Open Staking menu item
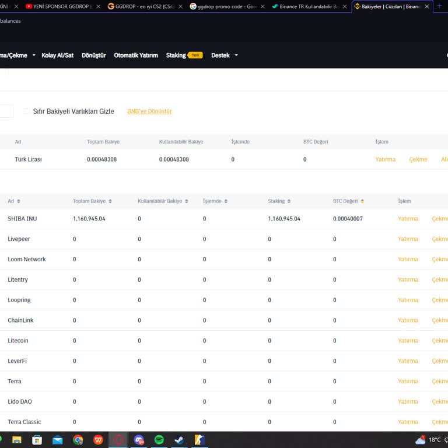Viewport: 448px width, 448px height. click(176, 55)
